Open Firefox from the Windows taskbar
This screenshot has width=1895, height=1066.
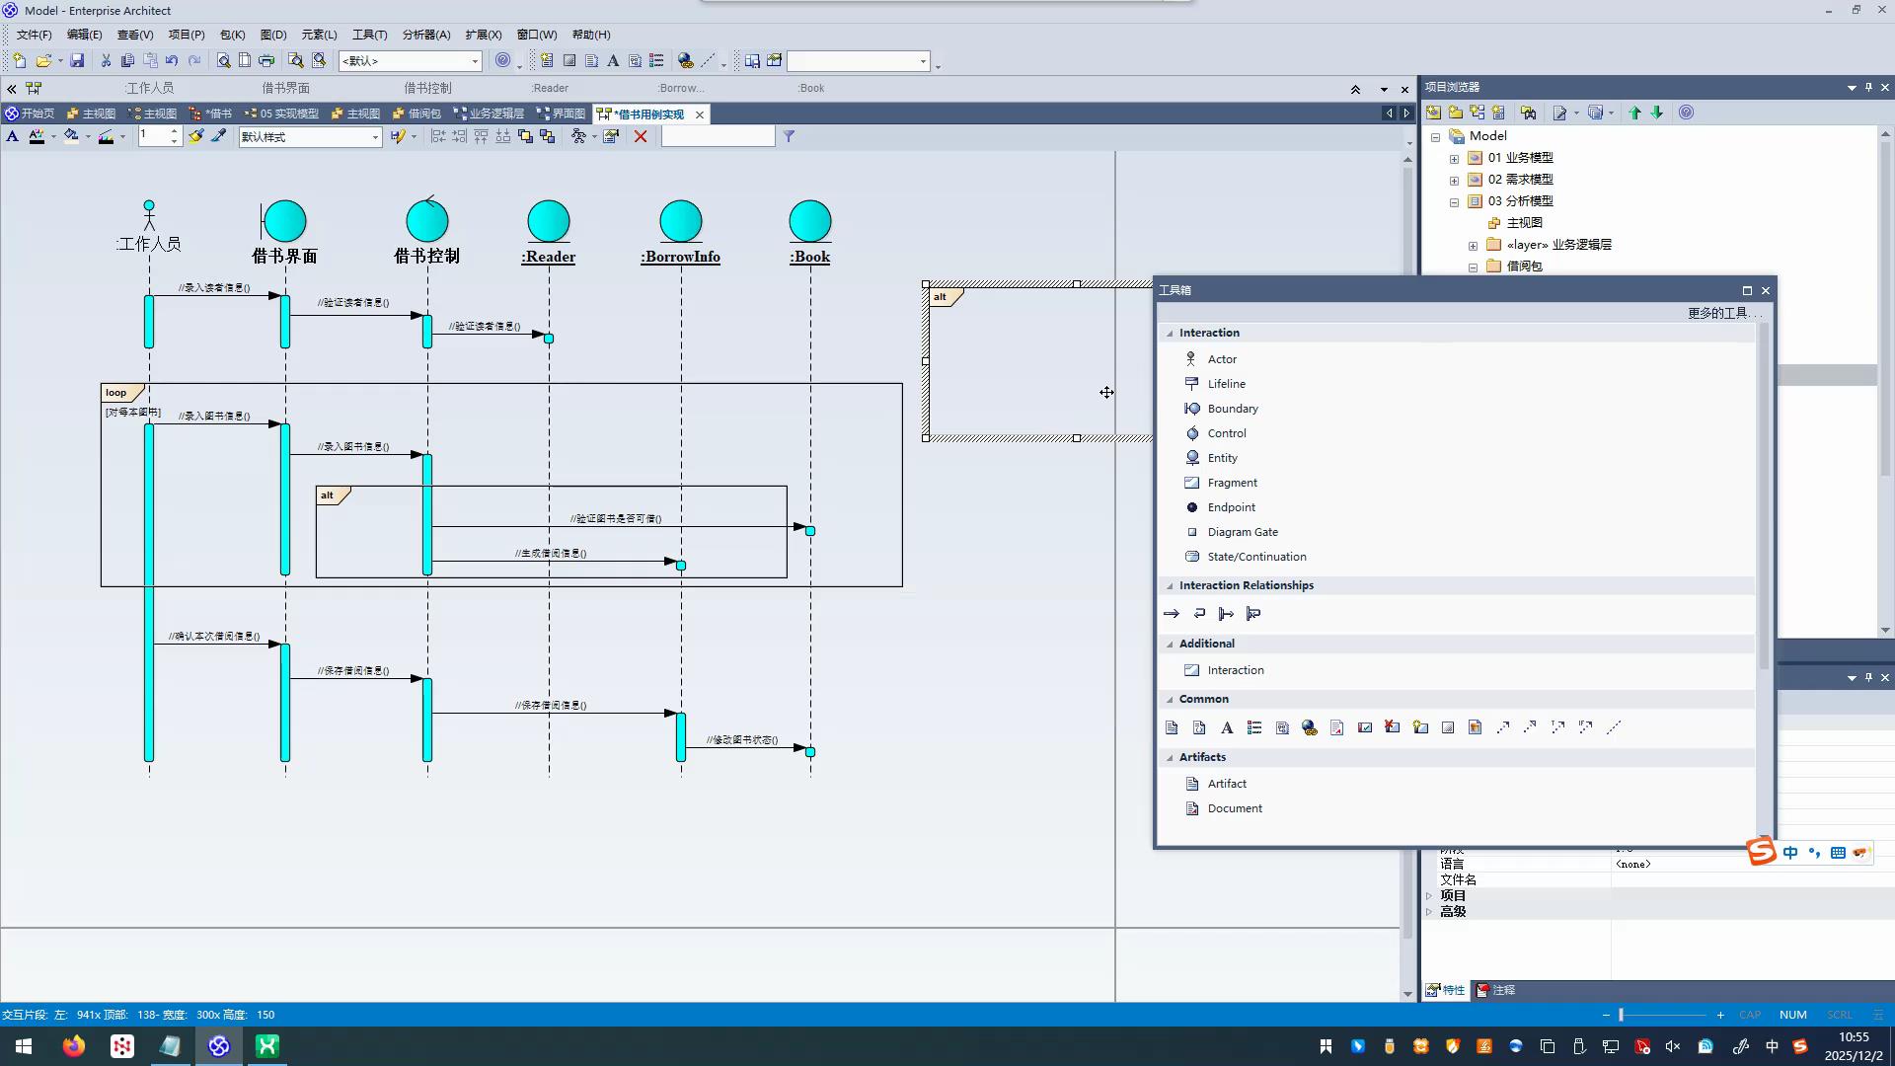coord(74,1046)
